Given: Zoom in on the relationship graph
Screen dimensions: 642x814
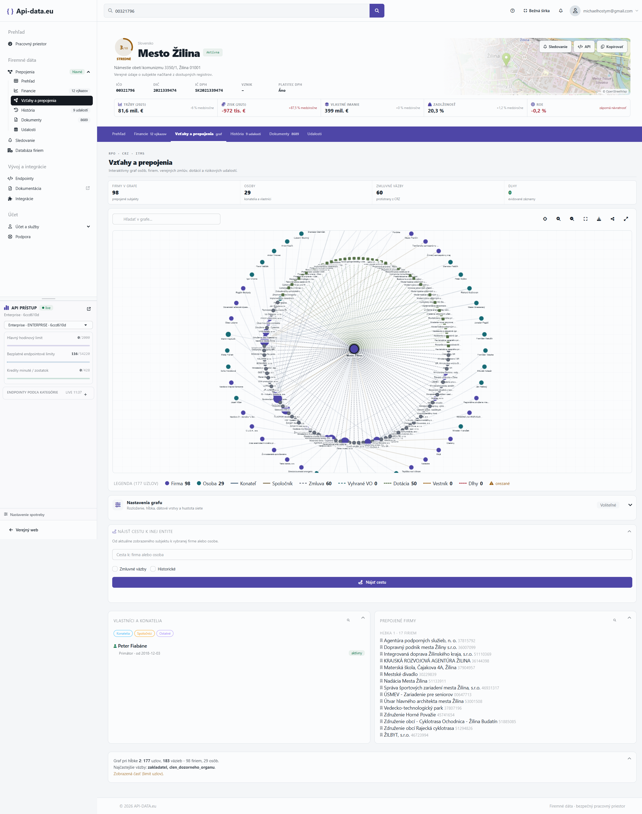Looking at the screenshot, I should [x=559, y=219].
